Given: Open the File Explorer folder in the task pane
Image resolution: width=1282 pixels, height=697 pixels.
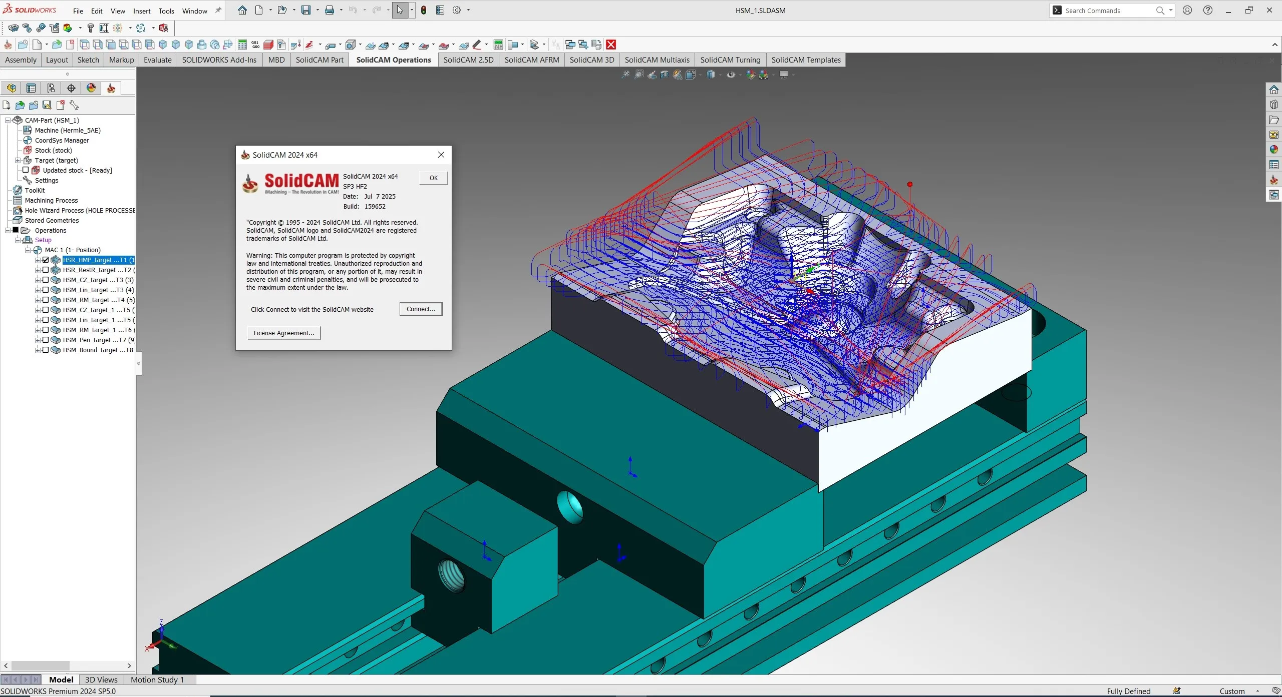Looking at the screenshot, I should point(1274,120).
